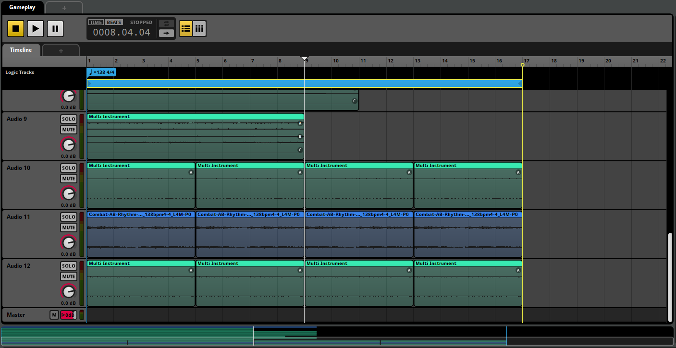Click playlist entry A in Audio 9 clip
Viewport: 676px width, 348px height.
point(300,123)
